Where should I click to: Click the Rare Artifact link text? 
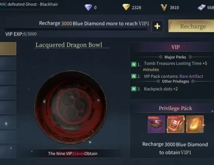[191, 76]
